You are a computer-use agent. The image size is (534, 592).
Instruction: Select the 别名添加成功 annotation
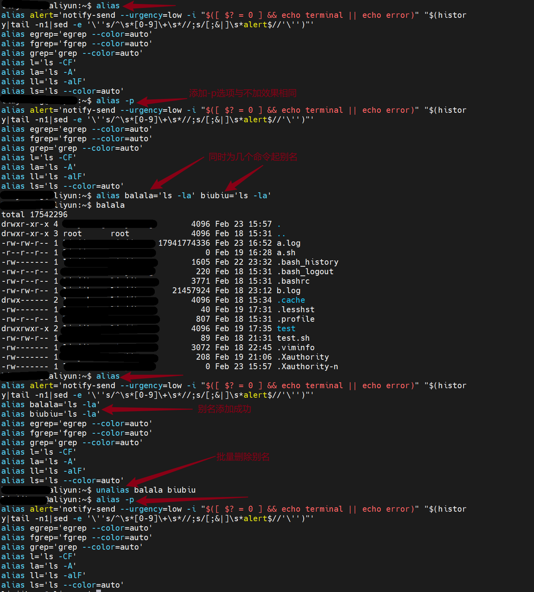pos(224,409)
